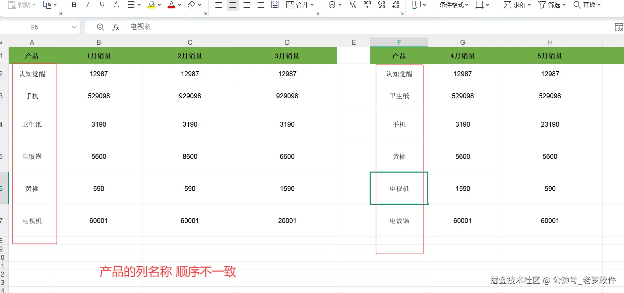Click the table style icon
Image resolution: width=624 pixels, height=293 pixels.
coord(416,5)
